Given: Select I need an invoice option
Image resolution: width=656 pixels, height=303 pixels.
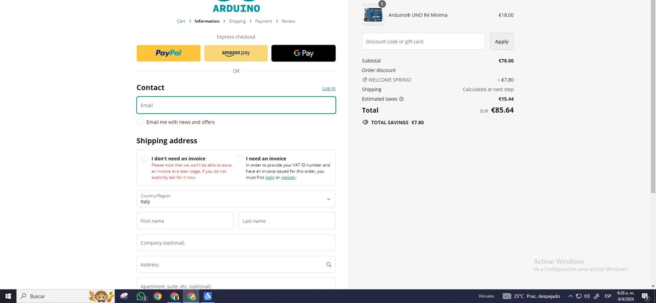Looking at the screenshot, I should pyautogui.click(x=239, y=158).
